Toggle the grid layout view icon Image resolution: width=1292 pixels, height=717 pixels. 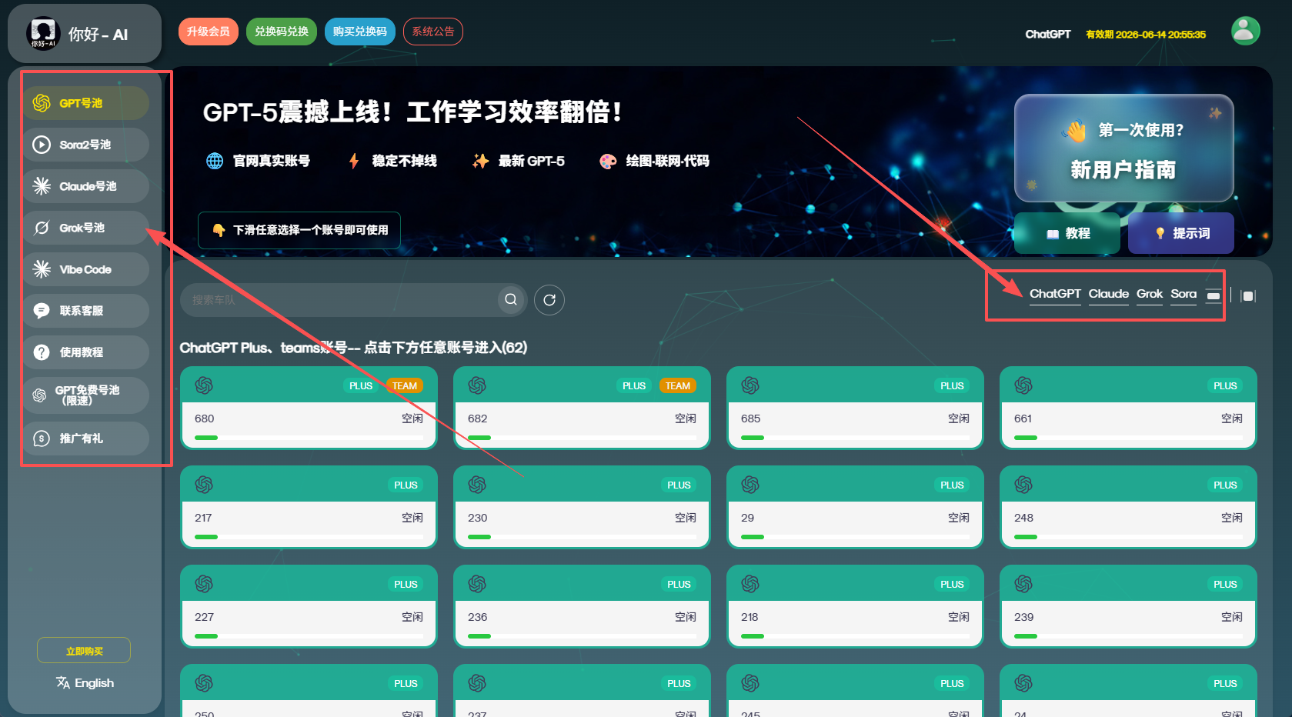(x=1248, y=295)
